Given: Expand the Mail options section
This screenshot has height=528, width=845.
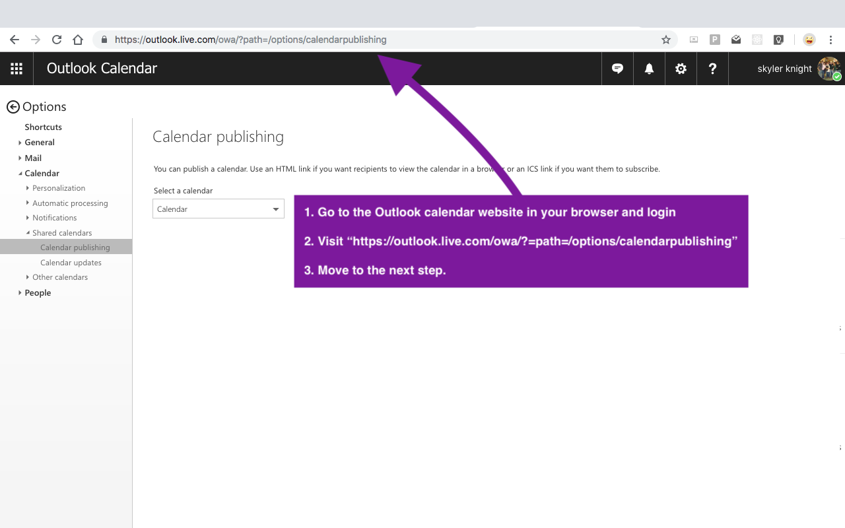Looking at the screenshot, I should (x=20, y=158).
